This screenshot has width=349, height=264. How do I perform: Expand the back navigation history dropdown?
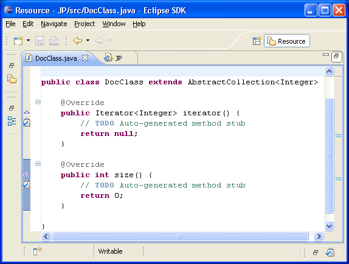pyautogui.click(x=88, y=41)
